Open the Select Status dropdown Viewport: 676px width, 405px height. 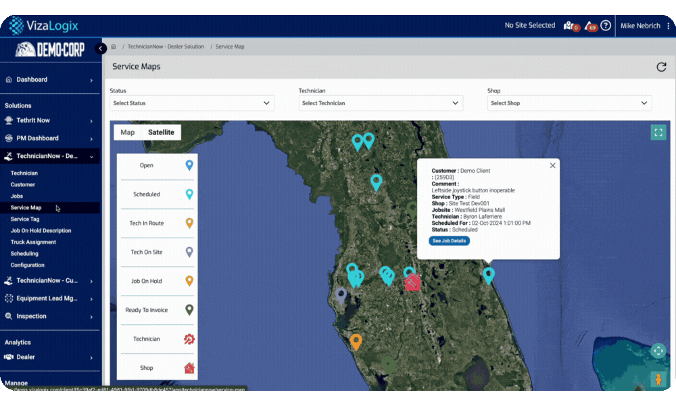click(x=192, y=103)
